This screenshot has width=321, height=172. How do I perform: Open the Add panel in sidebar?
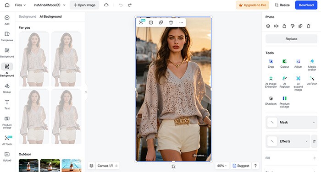coord(7,20)
